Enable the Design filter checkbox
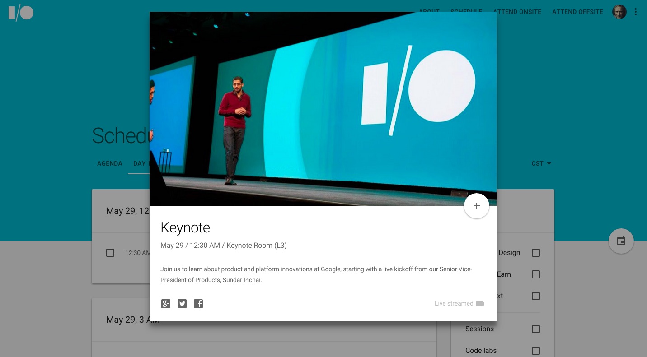This screenshot has width=647, height=357. [x=536, y=253]
